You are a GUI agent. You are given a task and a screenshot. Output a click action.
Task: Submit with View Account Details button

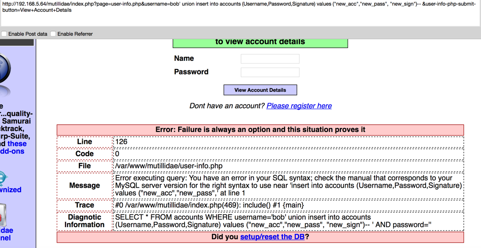click(260, 90)
